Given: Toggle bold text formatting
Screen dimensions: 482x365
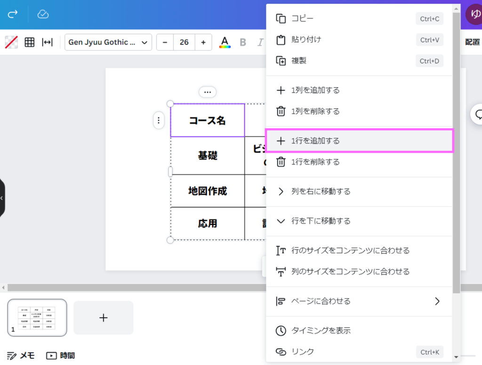Looking at the screenshot, I should click(243, 42).
